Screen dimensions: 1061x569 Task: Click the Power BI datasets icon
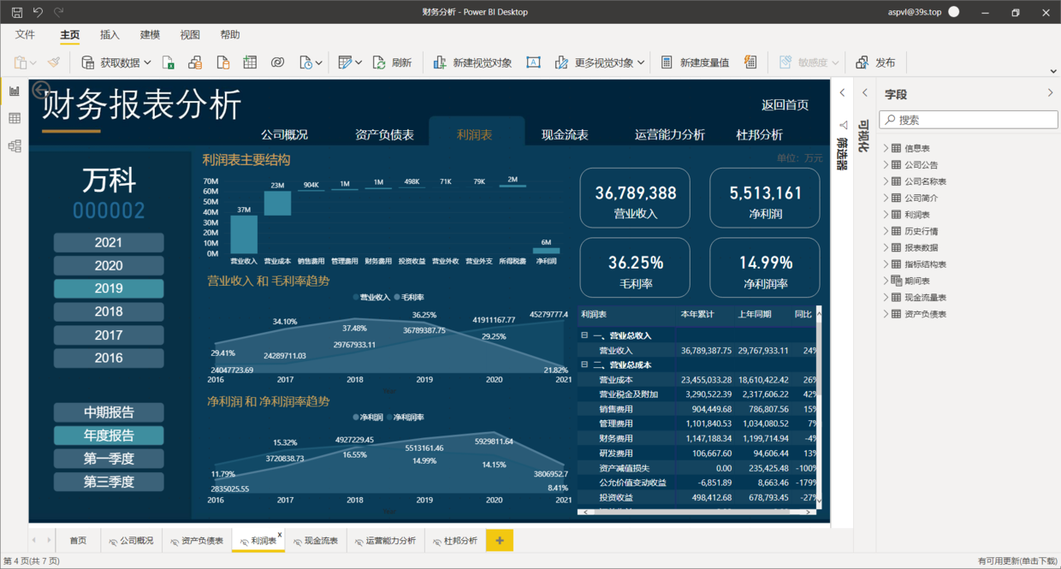click(195, 62)
